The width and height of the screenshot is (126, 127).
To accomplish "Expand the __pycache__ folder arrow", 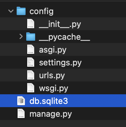I will (x=21, y=37).
